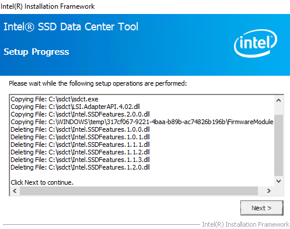Click the Next > button
This screenshot has width=290, height=229.
[x=262, y=208]
